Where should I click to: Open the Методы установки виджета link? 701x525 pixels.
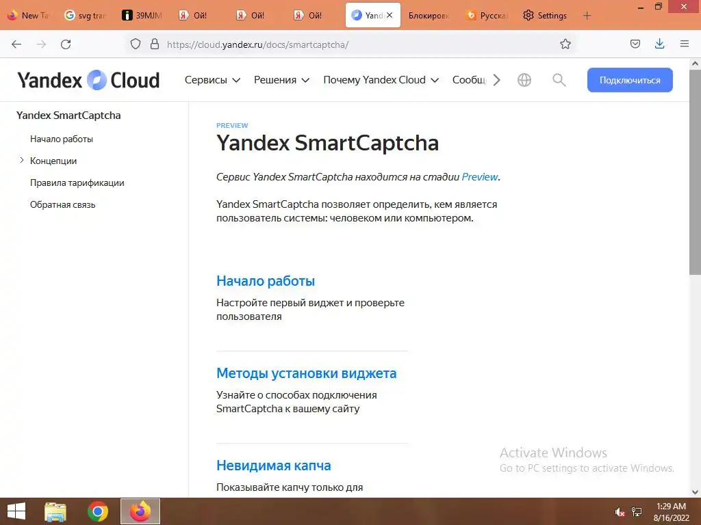306,373
